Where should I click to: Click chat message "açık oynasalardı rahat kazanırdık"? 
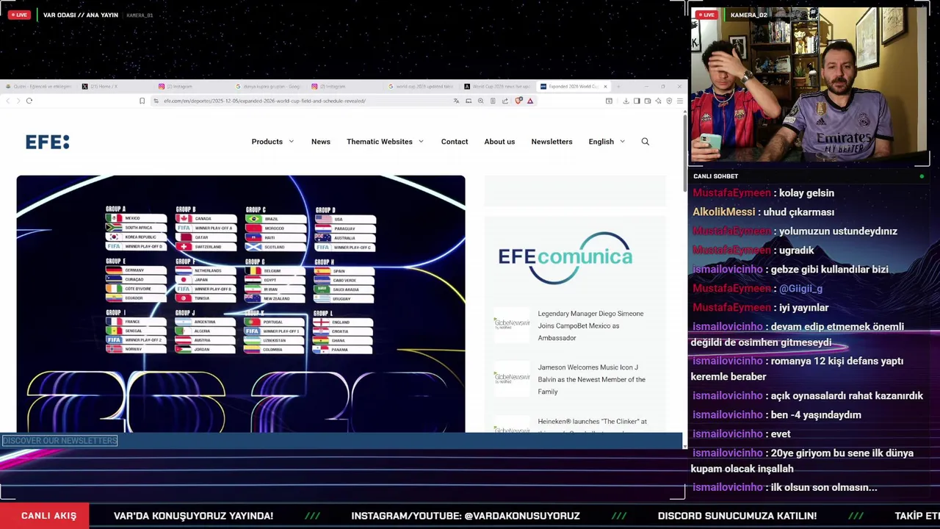pyautogui.click(x=847, y=396)
